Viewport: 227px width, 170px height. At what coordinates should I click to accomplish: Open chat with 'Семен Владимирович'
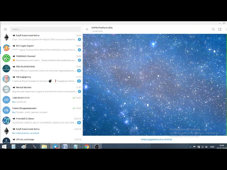point(42,110)
